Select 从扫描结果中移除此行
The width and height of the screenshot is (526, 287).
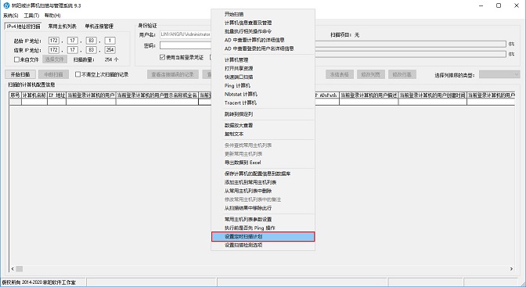[x=263, y=208]
